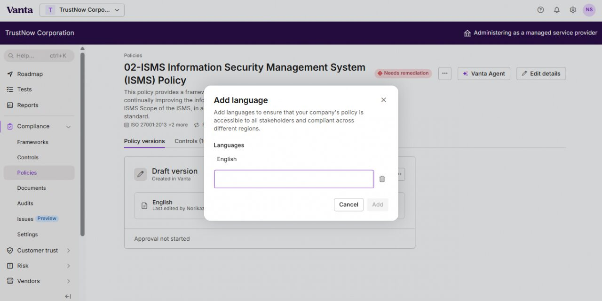Click the Compliance clipboard icon
Image resolution: width=602 pixels, height=301 pixels.
pyautogui.click(x=10, y=126)
